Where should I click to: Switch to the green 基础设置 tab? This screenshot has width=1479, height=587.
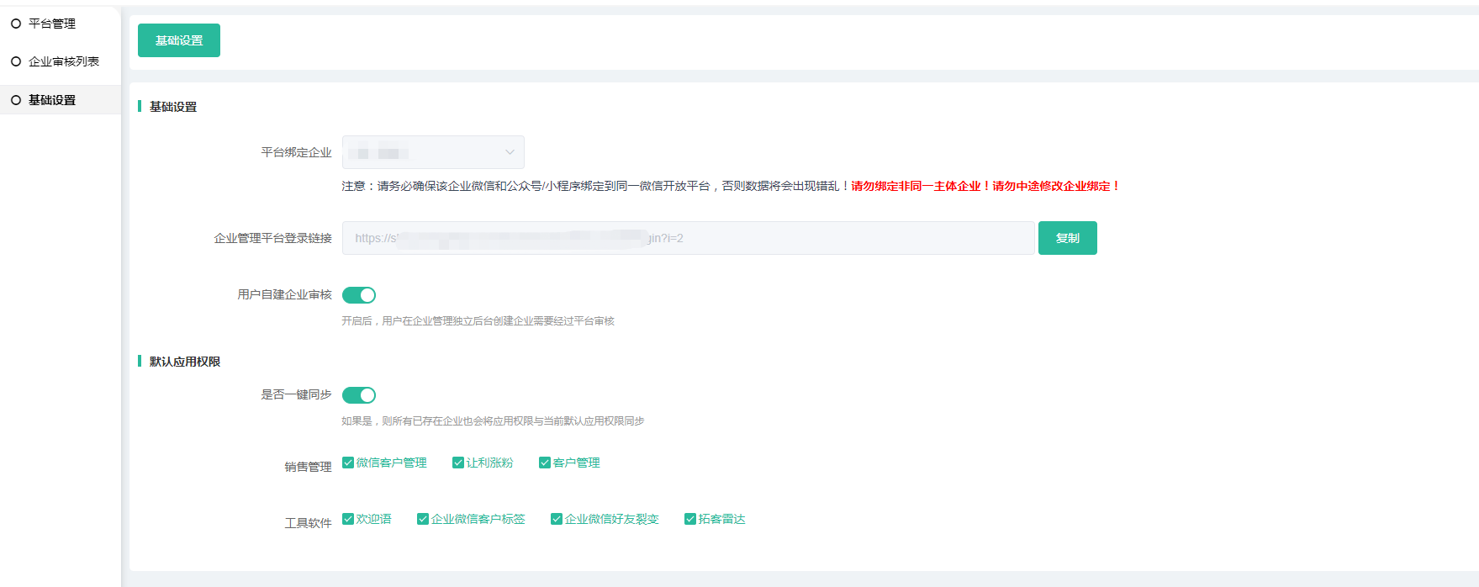[x=179, y=40]
